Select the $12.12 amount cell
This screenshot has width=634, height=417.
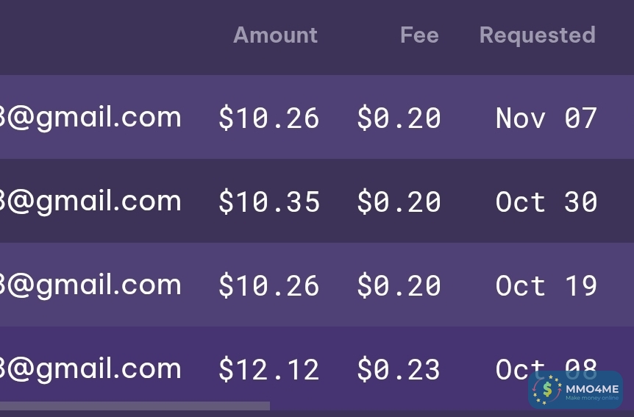click(x=268, y=370)
